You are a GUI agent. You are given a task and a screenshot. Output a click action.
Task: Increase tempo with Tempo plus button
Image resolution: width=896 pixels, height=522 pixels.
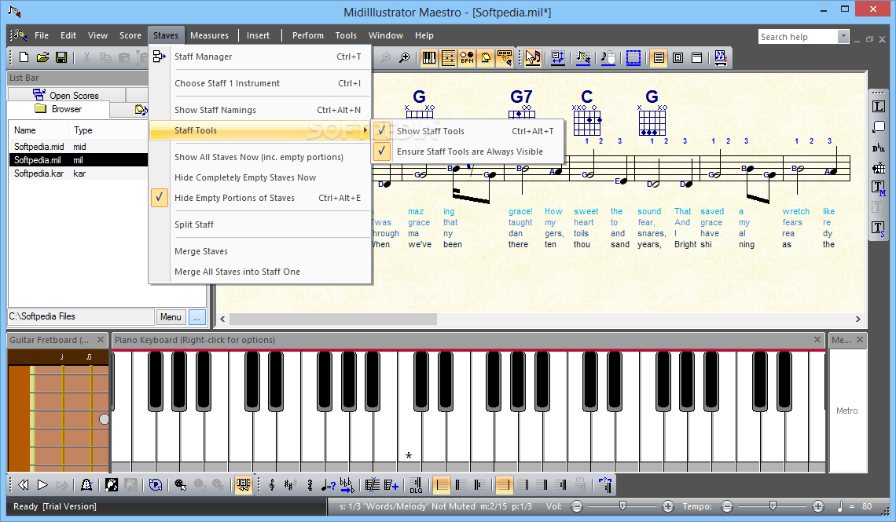point(818,506)
